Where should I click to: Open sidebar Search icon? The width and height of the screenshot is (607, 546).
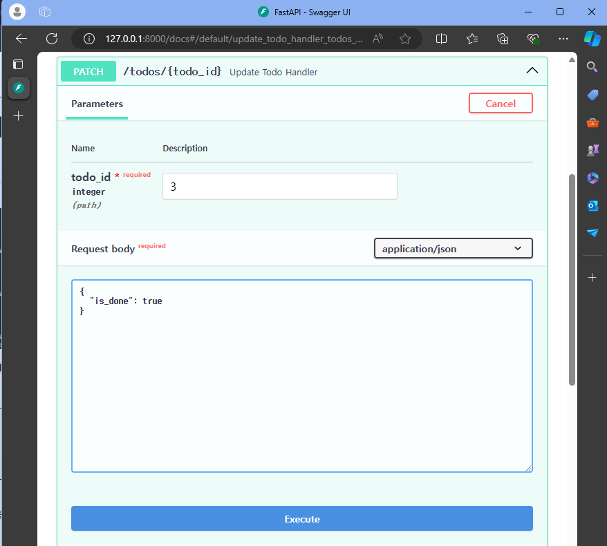592,67
